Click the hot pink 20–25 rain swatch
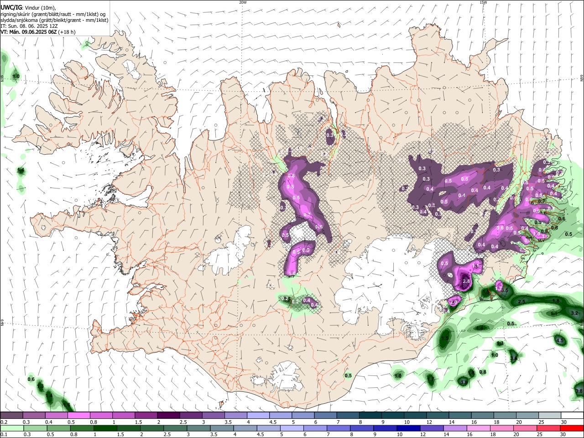 click(525, 428)
